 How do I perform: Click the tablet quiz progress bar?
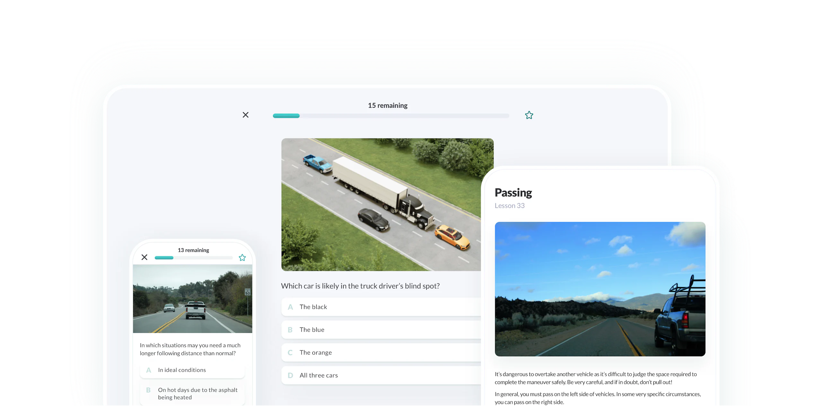(391, 116)
